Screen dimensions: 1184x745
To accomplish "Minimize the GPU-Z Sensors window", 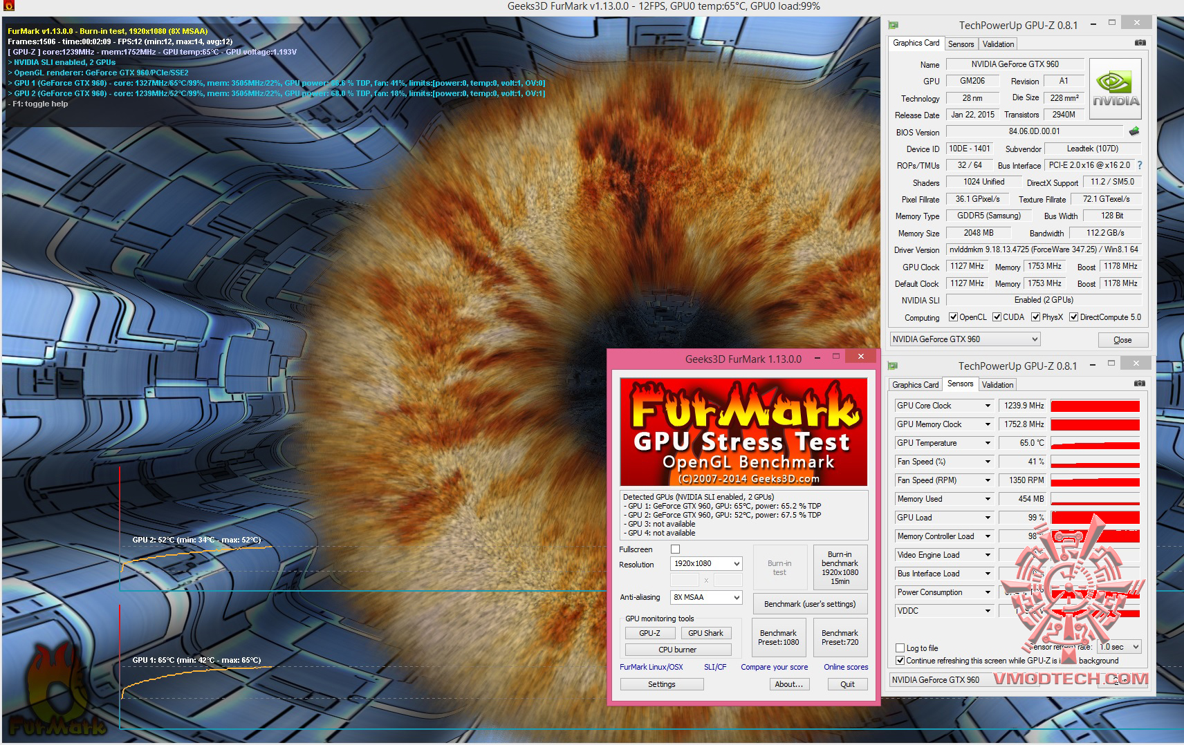I will (1093, 365).
